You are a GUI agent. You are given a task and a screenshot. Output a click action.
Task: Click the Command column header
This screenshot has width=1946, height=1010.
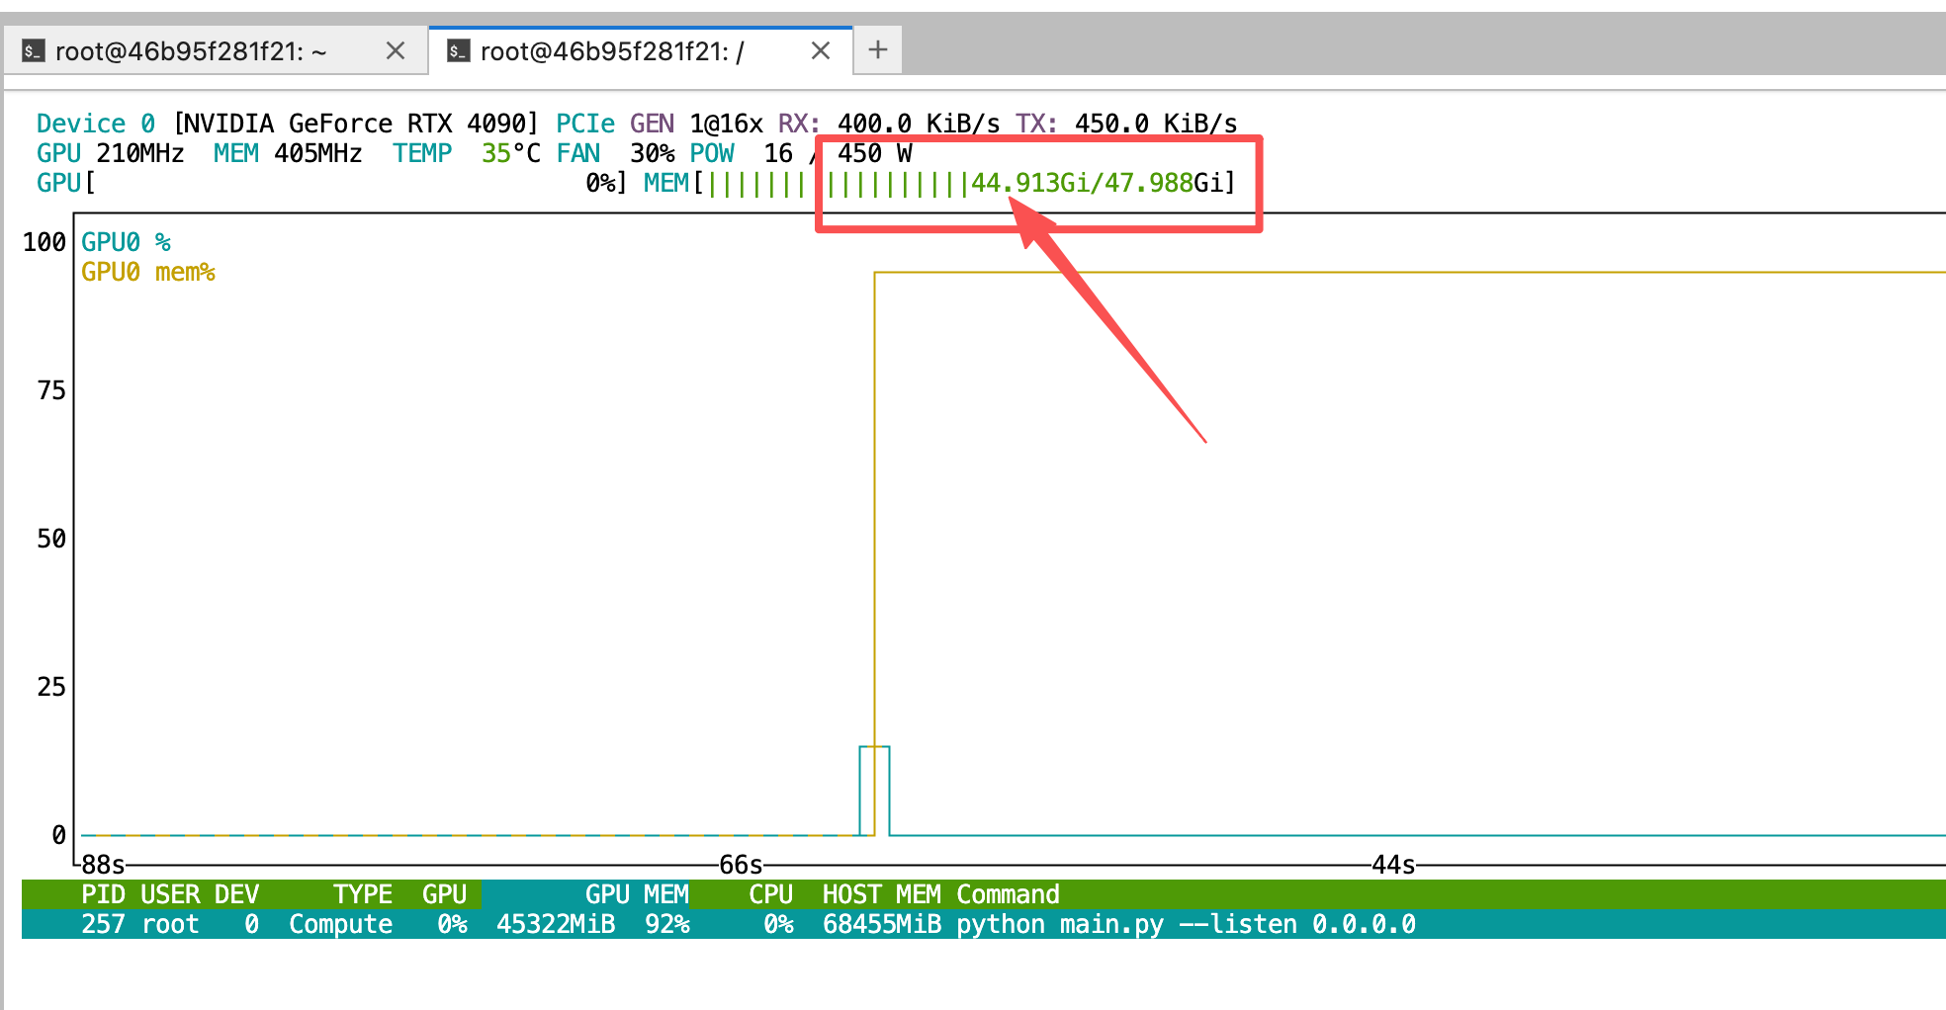point(1007,894)
